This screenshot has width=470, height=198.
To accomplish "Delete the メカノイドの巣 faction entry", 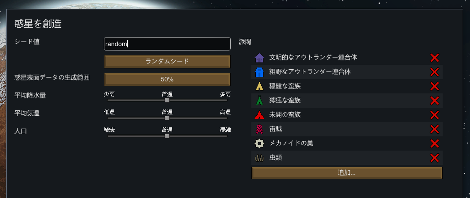I will [434, 143].
